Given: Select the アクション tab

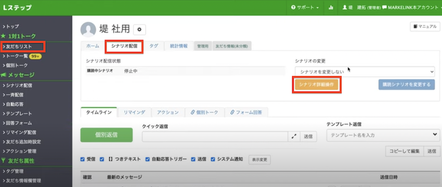Looking at the screenshot, I should (x=168, y=112).
